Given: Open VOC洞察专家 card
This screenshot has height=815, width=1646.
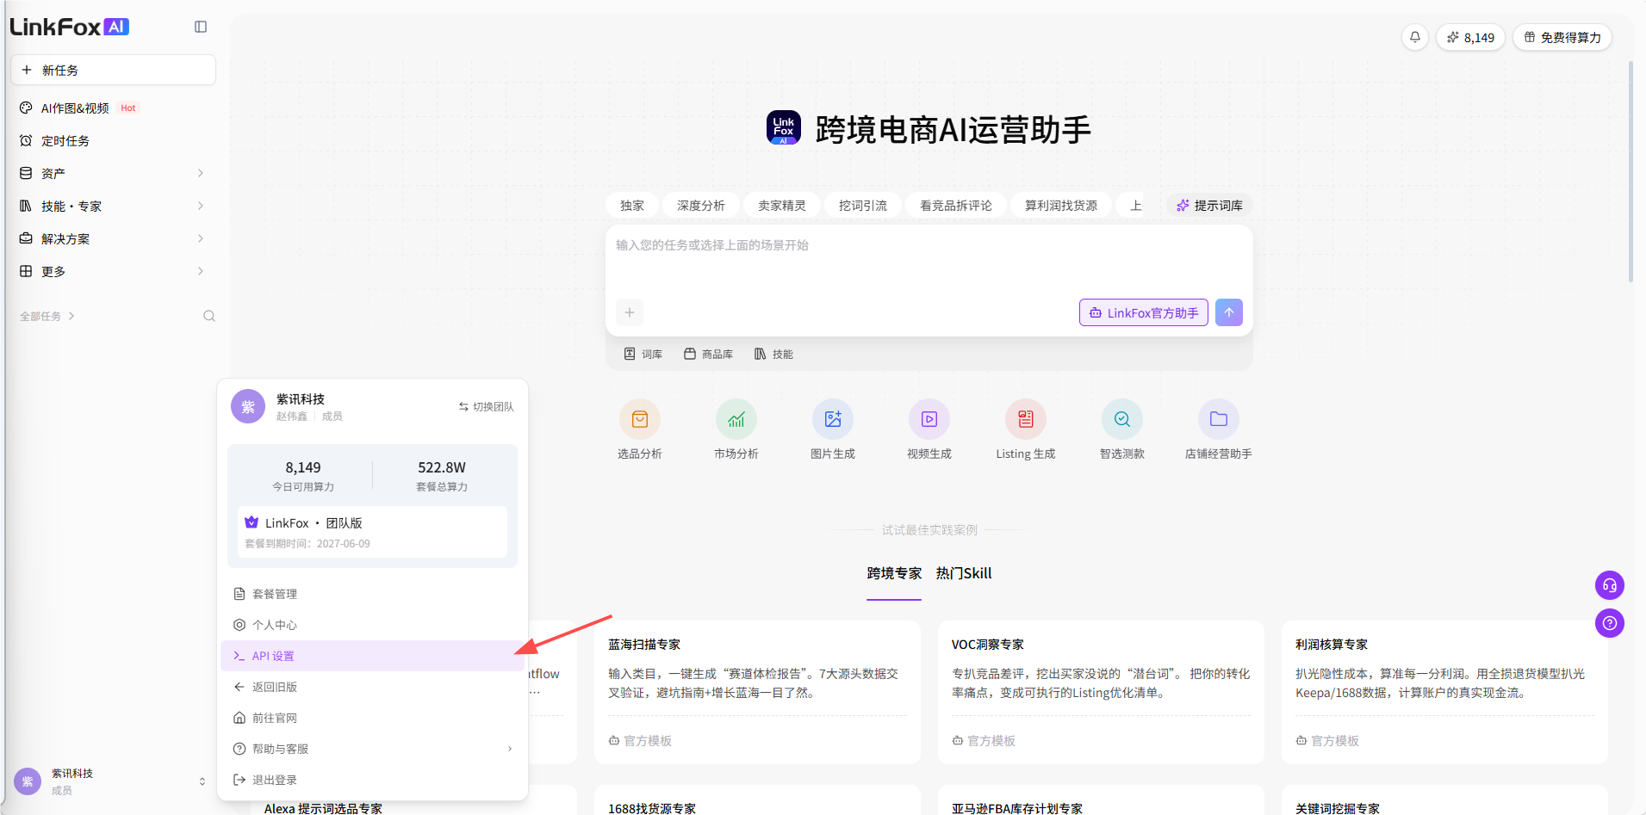Looking at the screenshot, I should coord(1101,692).
